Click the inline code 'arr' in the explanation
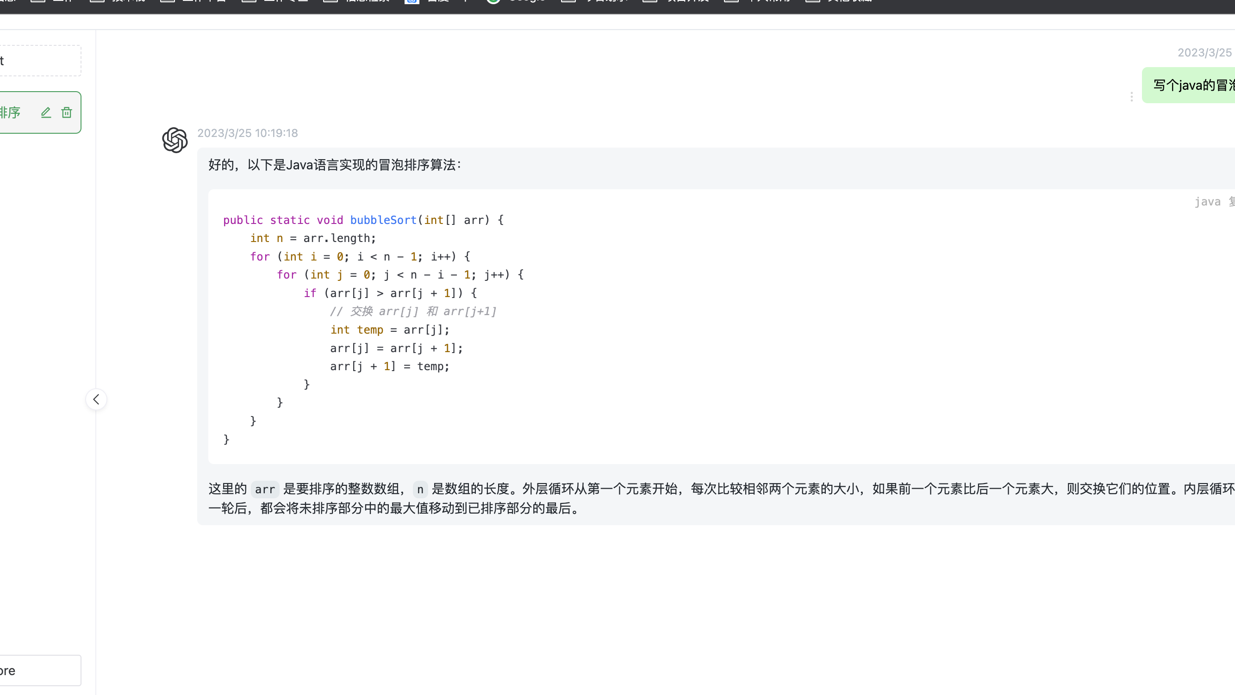 tap(265, 490)
